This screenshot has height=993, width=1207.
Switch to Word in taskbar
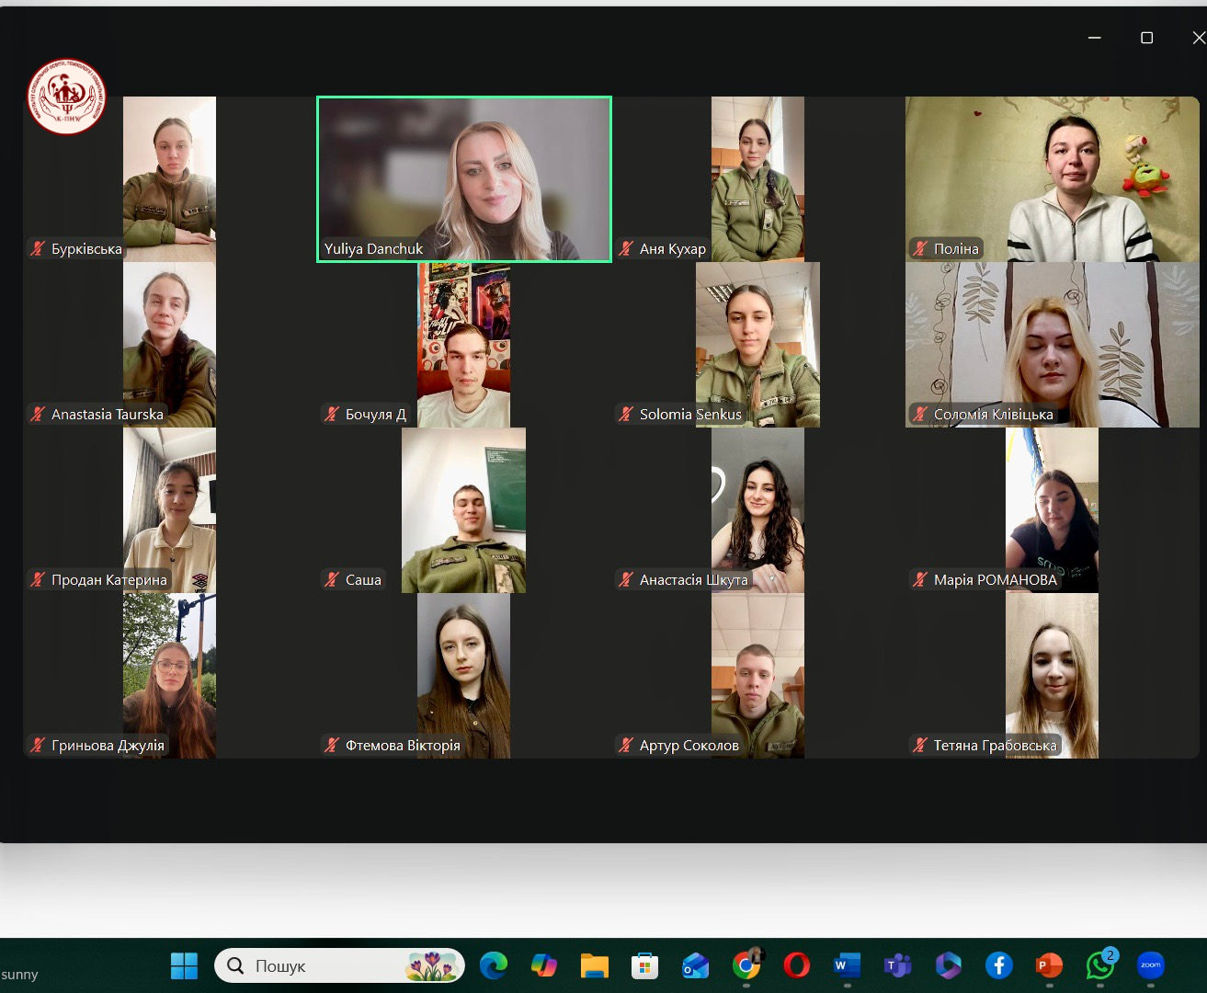tap(847, 965)
